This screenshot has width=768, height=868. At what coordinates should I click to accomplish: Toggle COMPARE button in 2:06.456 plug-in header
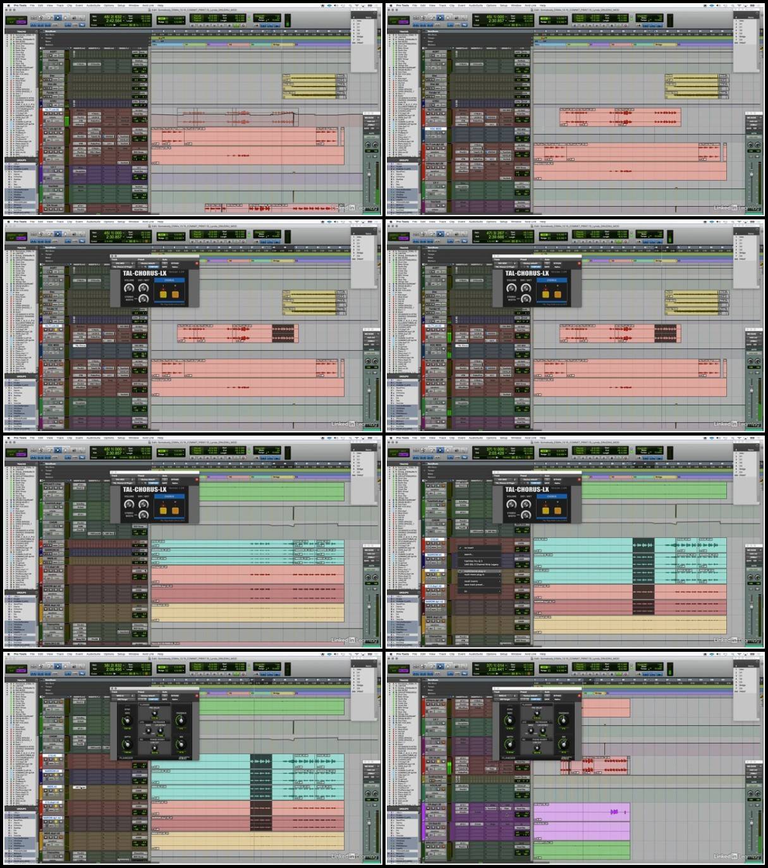click(x=152, y=699)
